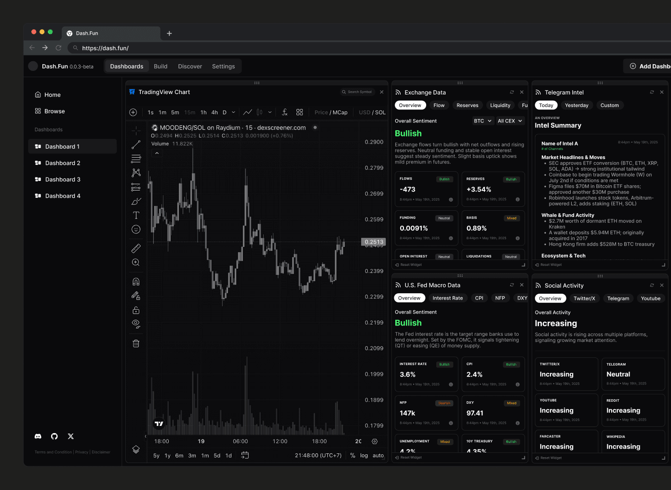671x490 pixels.
Task: Open Terms and Condition link
Action: pyautogui.click(x=53, y=452)
